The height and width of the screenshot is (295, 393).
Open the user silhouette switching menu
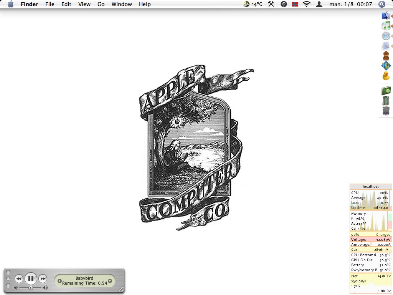pos(319,4)
